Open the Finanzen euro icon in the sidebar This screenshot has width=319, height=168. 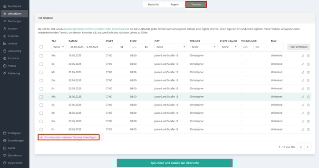(x=5, y=36)
